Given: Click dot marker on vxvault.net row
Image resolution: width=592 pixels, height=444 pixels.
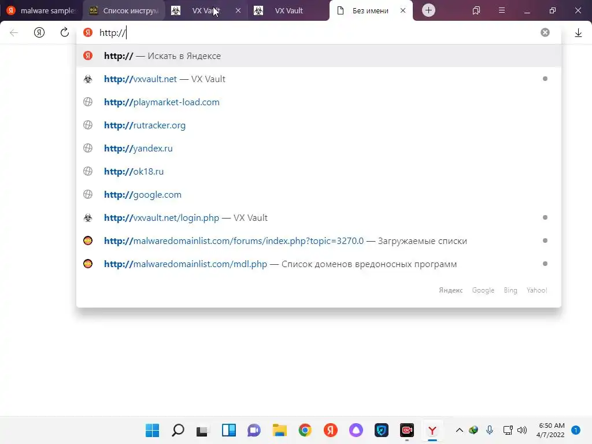Looking at the screenshot, I should tap(545, 79).
